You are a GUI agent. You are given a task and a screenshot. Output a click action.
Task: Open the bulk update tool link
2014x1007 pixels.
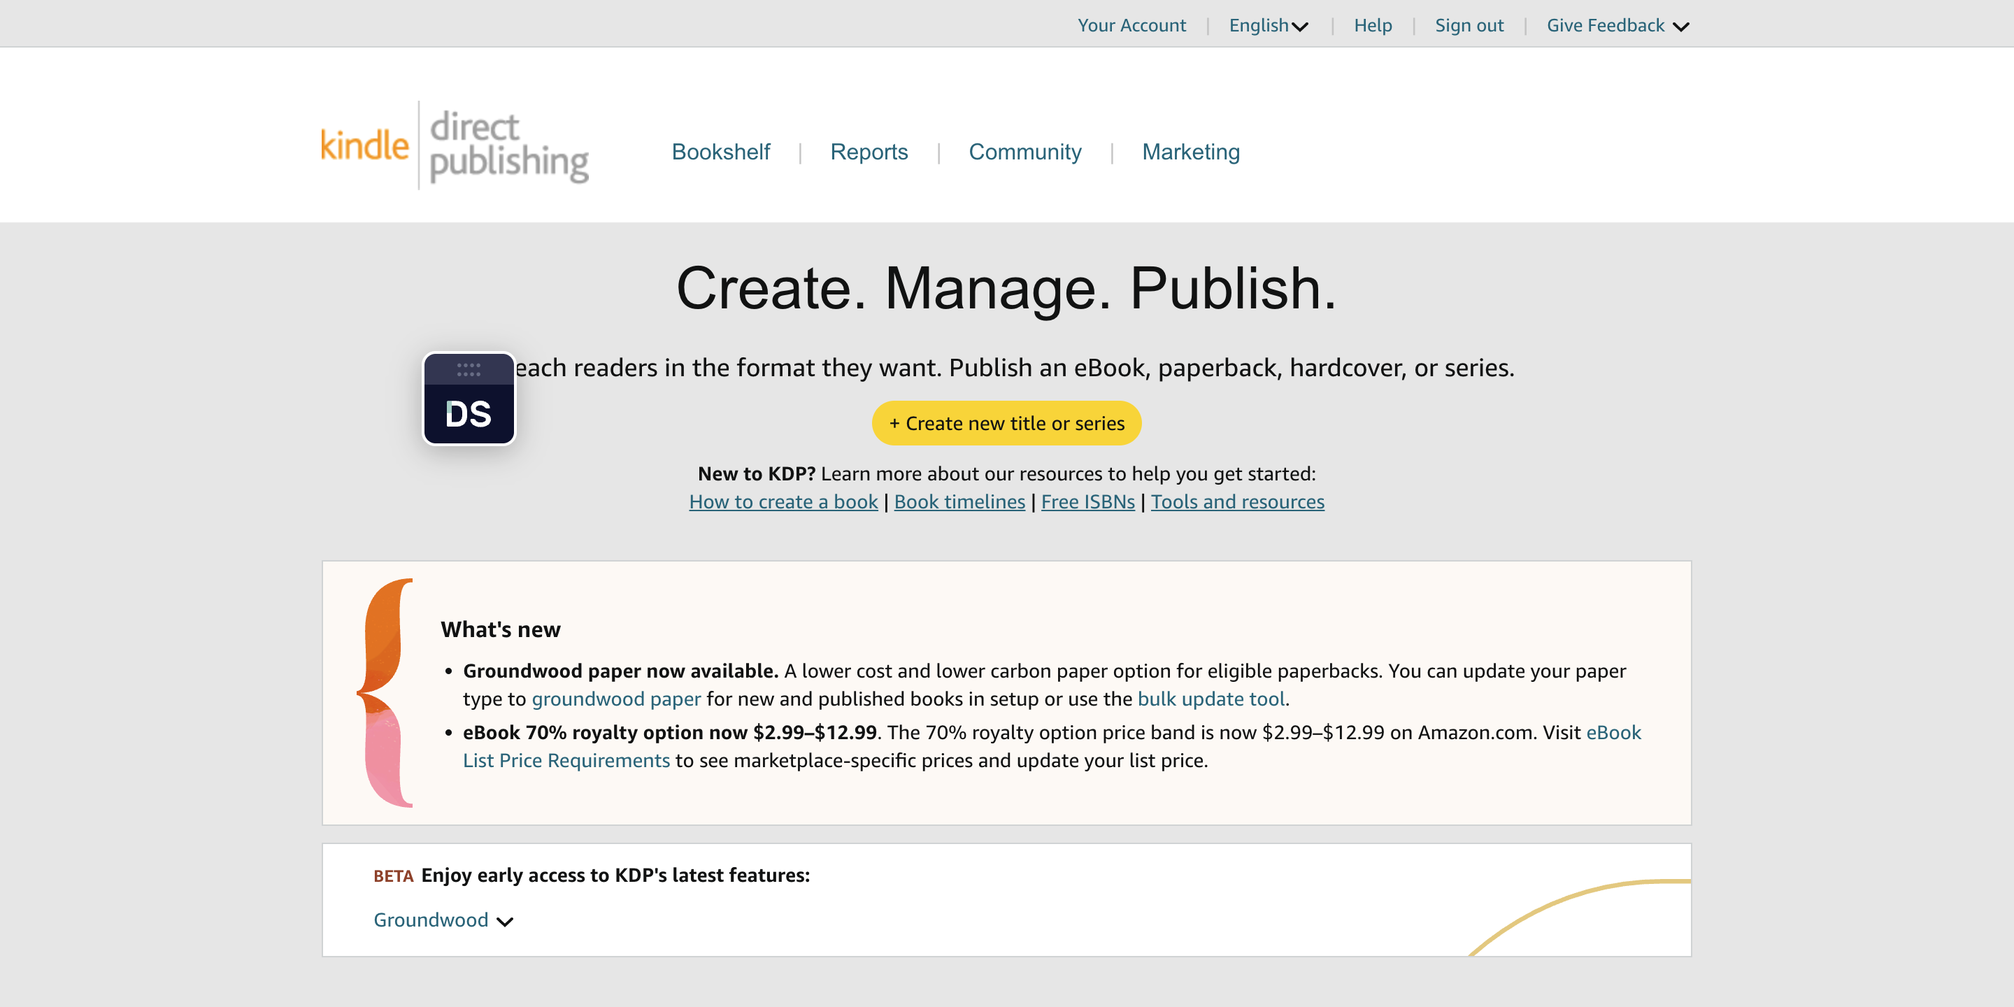click(1211, 699)
